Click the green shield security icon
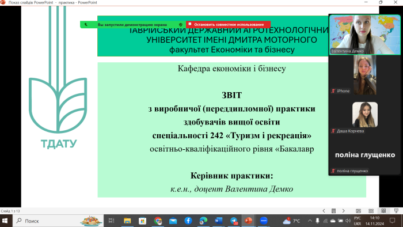403x227 pixels. coord(181,25)
